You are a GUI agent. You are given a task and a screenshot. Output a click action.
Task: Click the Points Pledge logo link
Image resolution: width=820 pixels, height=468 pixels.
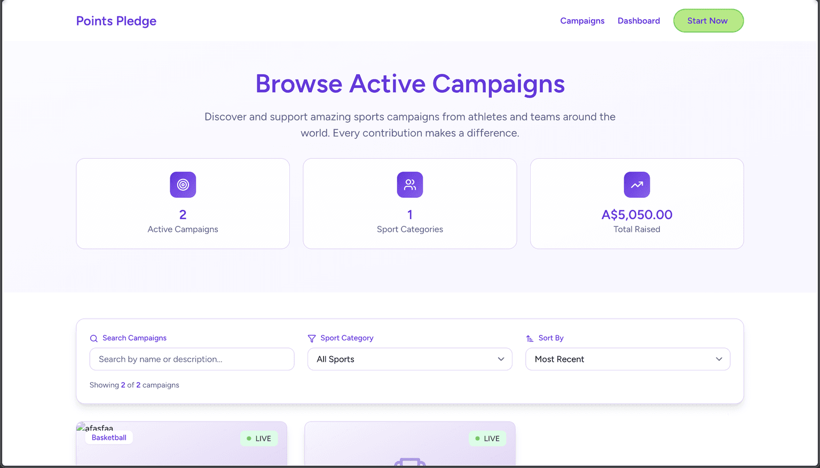116,21
